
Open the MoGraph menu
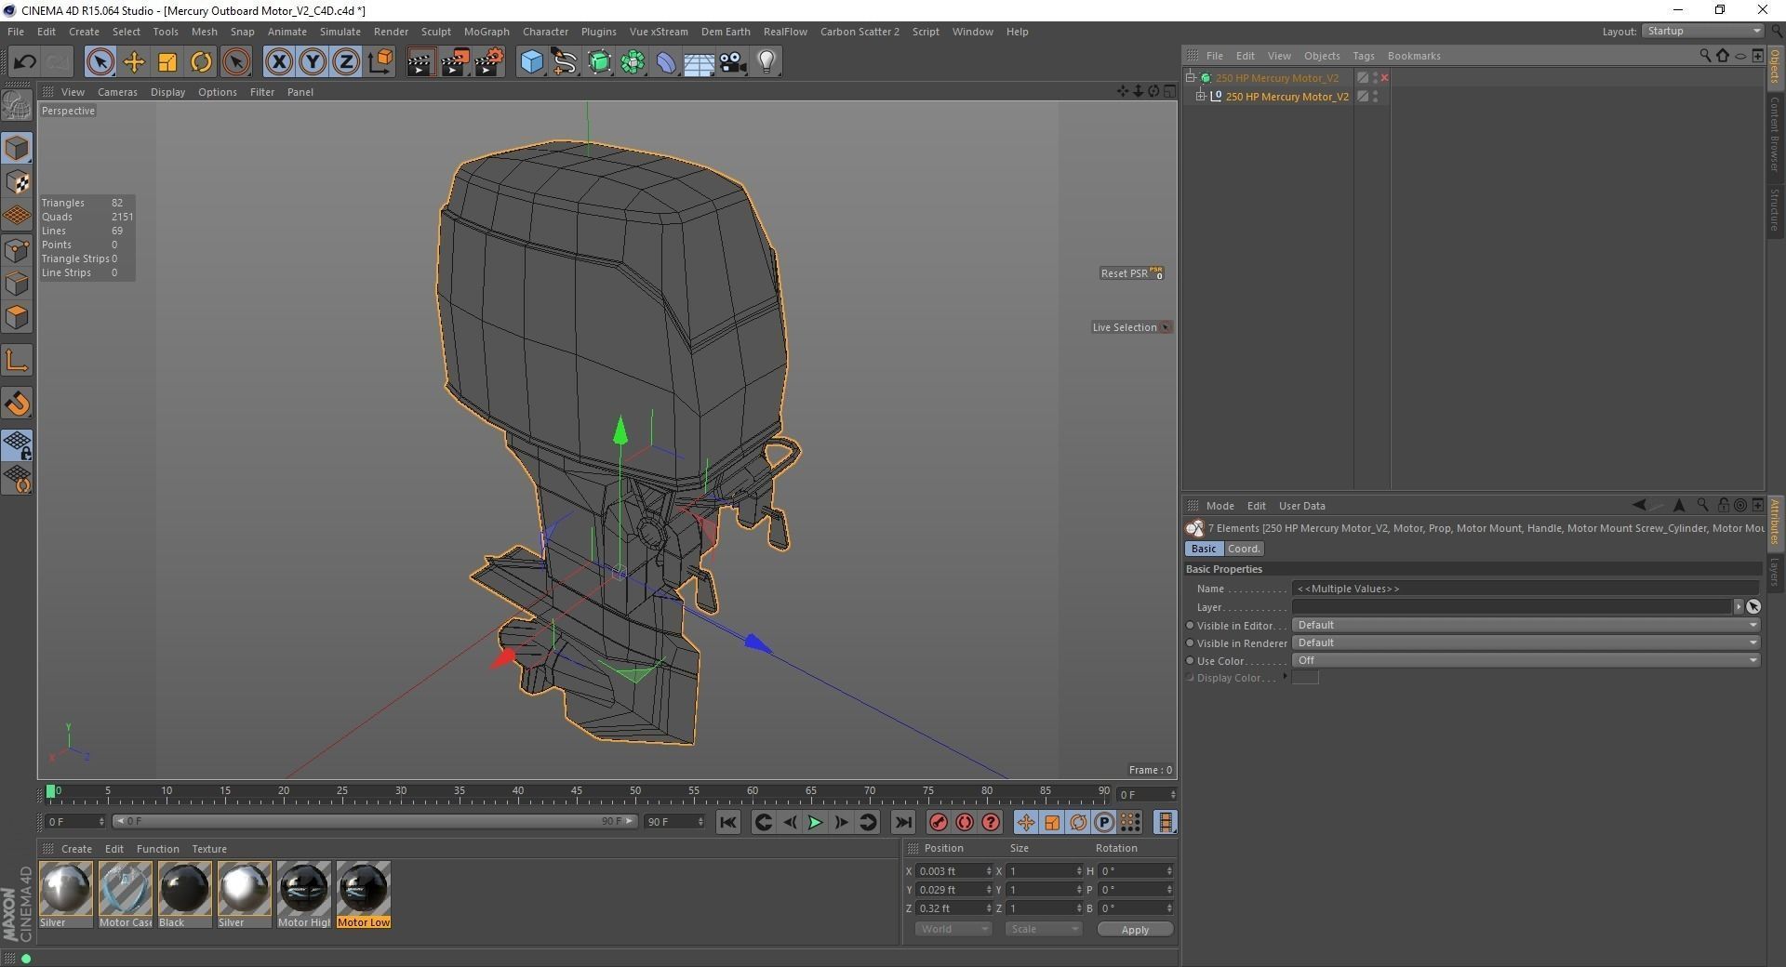tap(486, 32)
